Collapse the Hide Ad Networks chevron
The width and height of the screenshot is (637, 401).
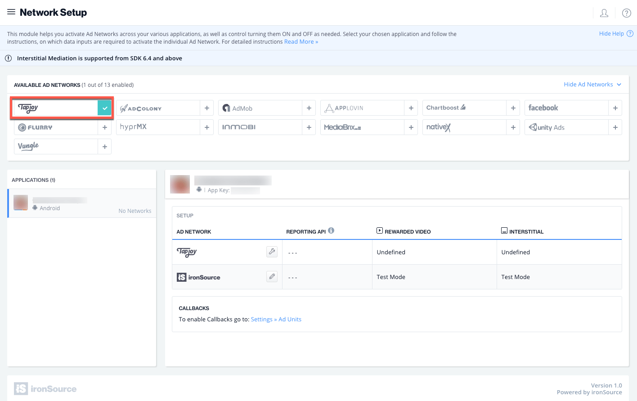tap(619, 85)
